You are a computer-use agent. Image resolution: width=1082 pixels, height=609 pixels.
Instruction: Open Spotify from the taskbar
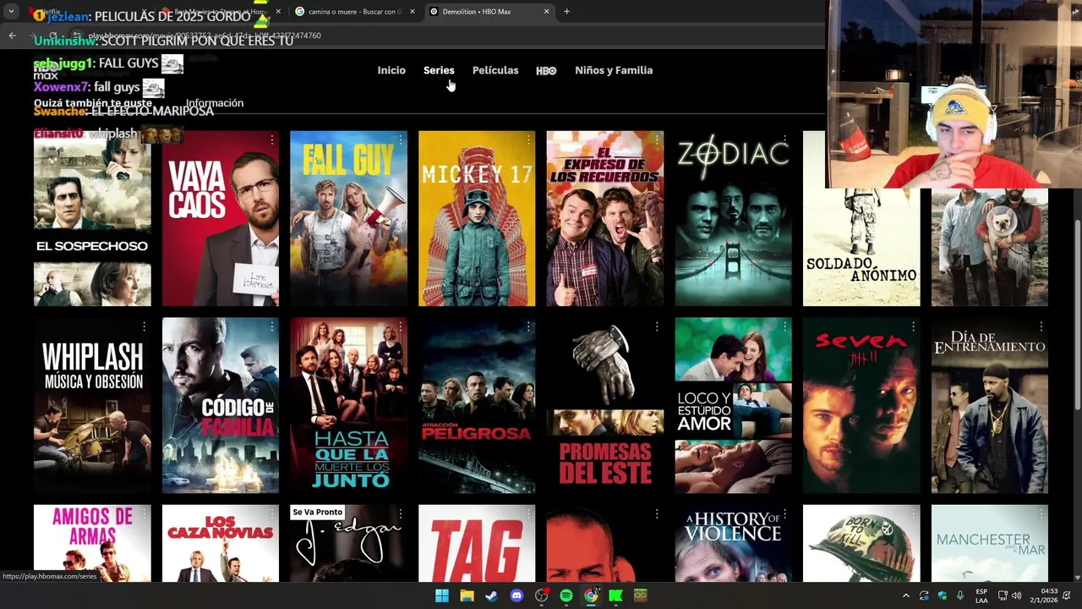[x=566, y=595]
